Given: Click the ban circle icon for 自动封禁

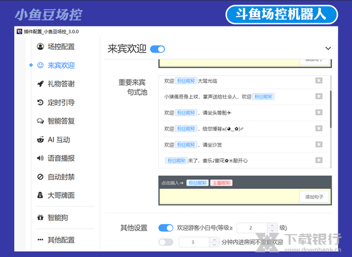Looking at the screenshot, I should [40, 177].
